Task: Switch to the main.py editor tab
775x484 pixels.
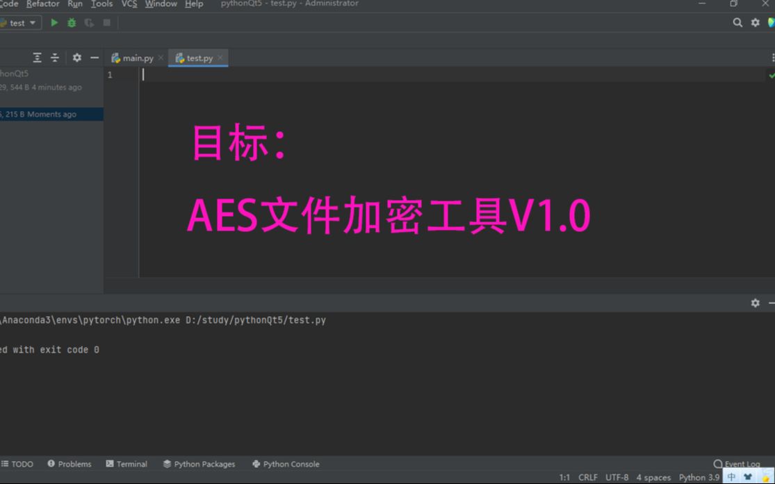Action: tap(135, 58)
